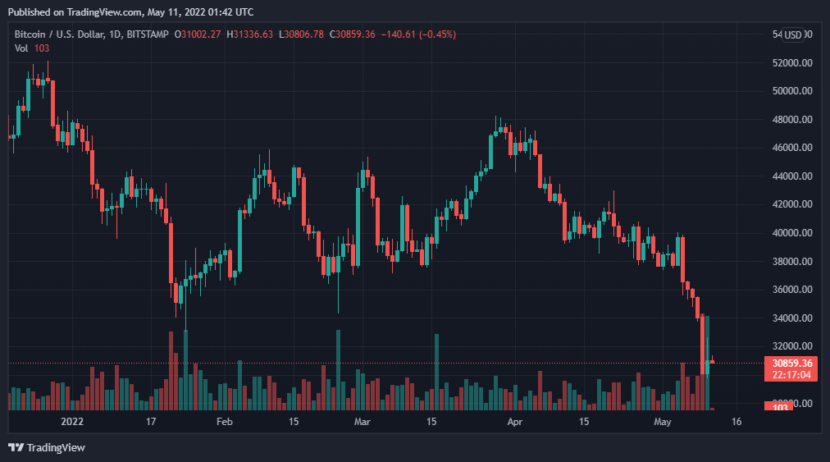
Task: Click the 40000.00 price axis label
Action: click(792, 233)
